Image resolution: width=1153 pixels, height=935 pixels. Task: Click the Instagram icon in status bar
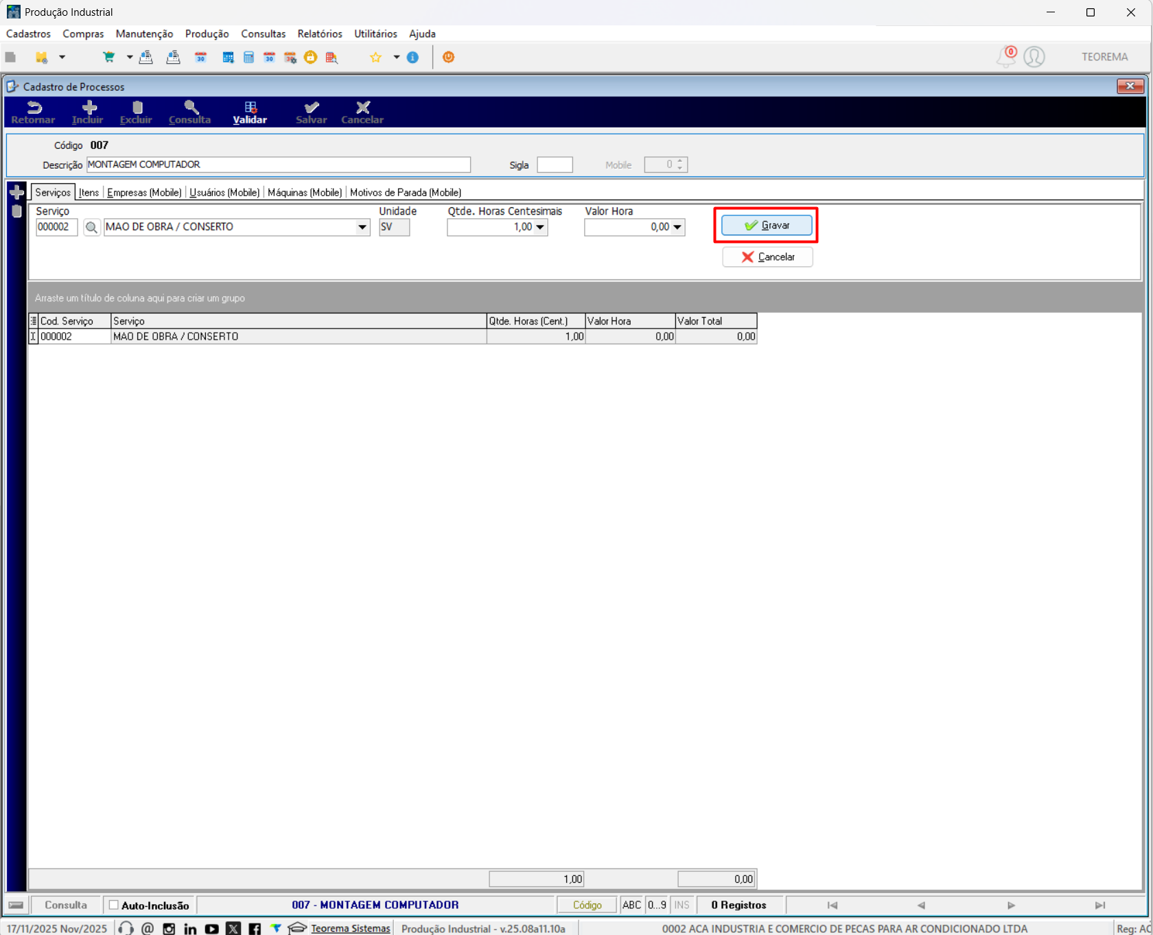[169, 928]
